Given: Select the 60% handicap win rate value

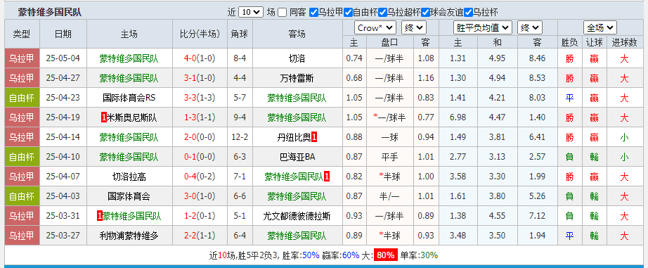Looking at the screenshot, I should pos(351,255).
